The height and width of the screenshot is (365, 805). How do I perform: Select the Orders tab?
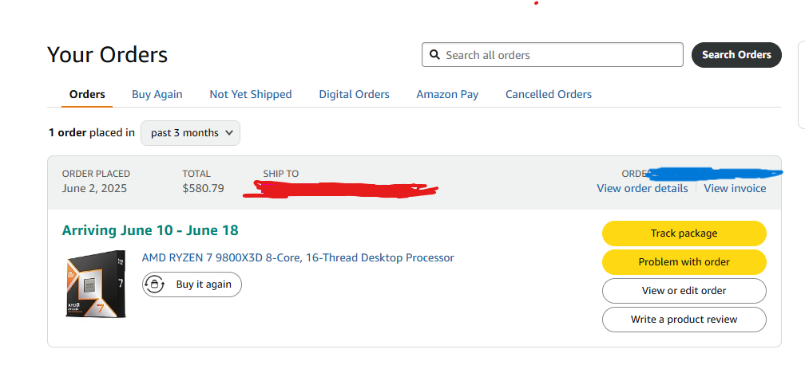point(87,94)
